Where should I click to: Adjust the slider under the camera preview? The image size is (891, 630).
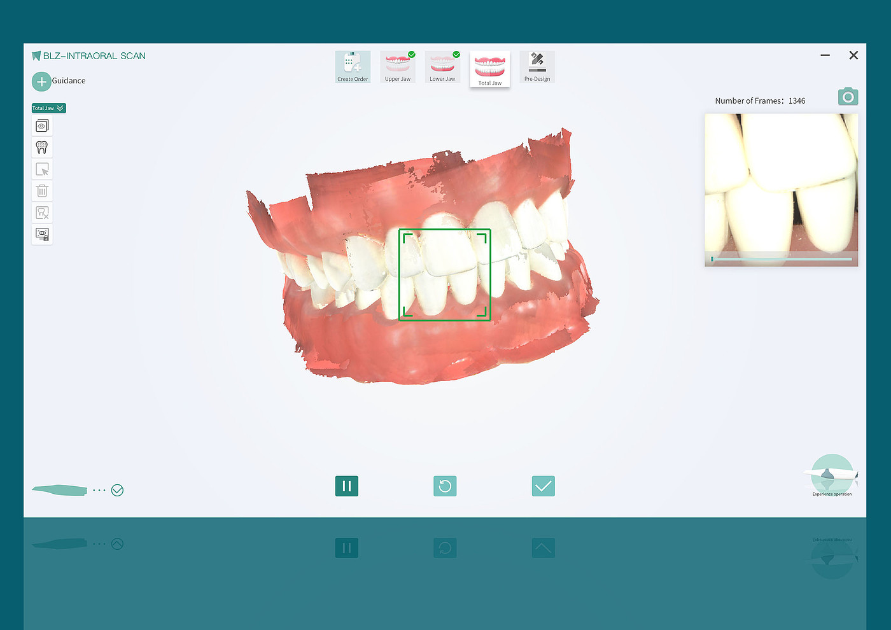(x=782, y=259)
